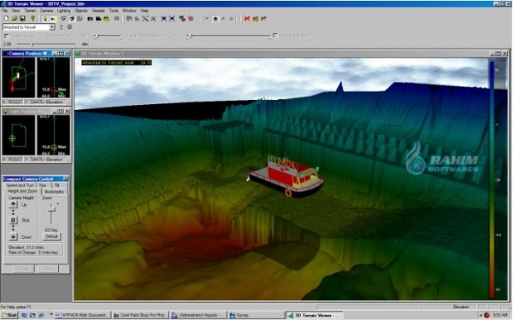Open the Terrain menu
This screenshot has width=513, height=320.
pos(30,10)
